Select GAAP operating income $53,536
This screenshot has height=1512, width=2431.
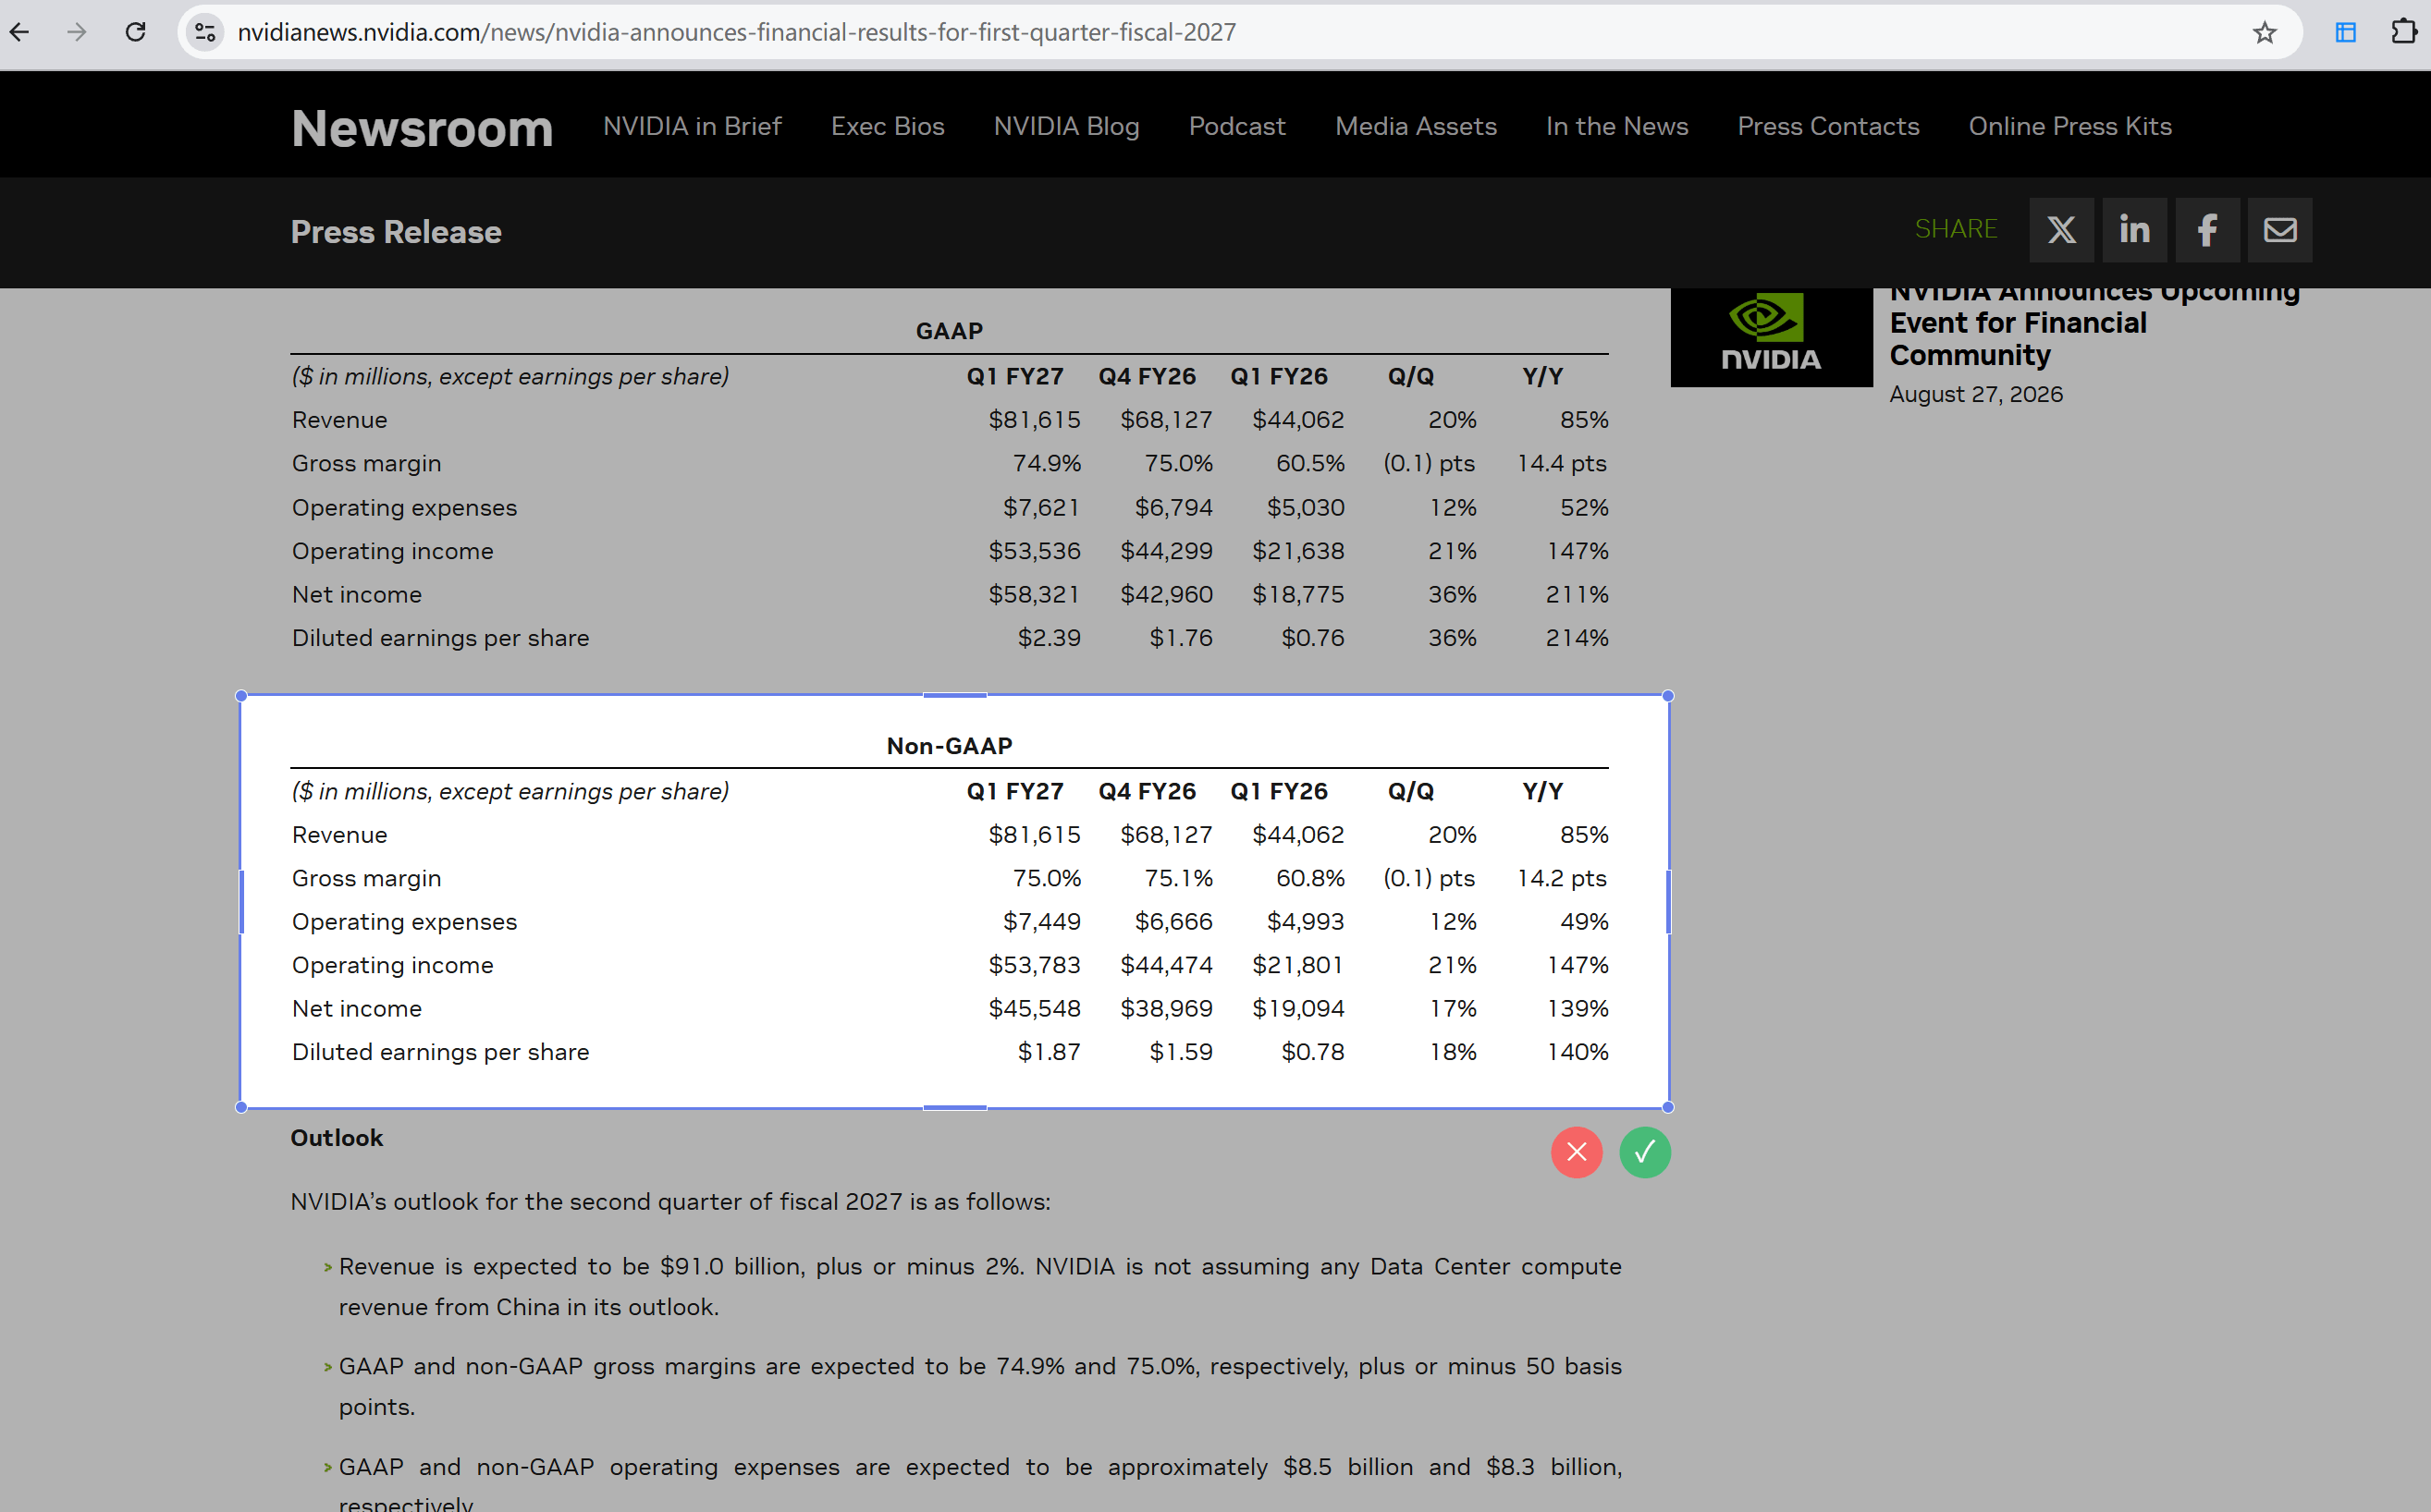click(x=1035, y=551)
